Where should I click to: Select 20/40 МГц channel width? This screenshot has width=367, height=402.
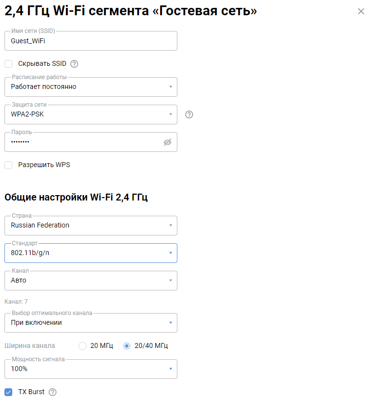point(127,346)
